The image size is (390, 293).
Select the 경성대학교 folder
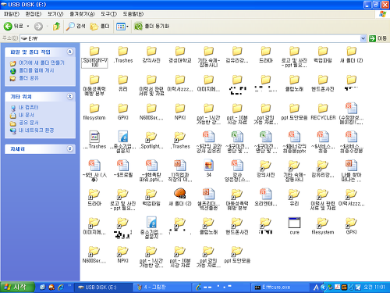click(x=180, y=51)
